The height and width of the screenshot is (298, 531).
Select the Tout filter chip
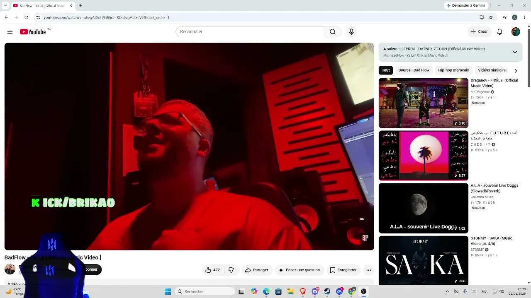386,70
